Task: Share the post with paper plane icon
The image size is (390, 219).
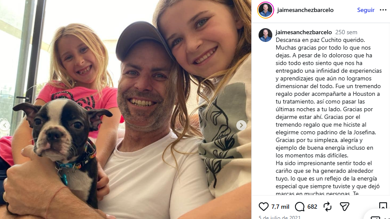Action: tap(345, 207)
